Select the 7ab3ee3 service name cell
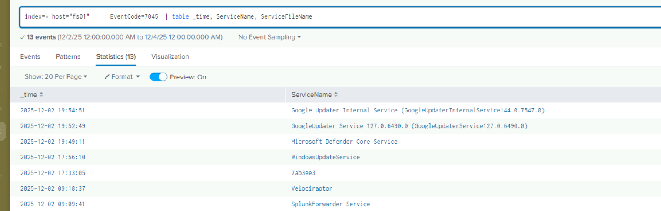Viewport: 661px width, 211px height. [x=303, y=173]
